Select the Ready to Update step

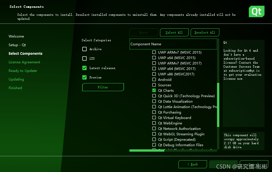click(23, 71)
